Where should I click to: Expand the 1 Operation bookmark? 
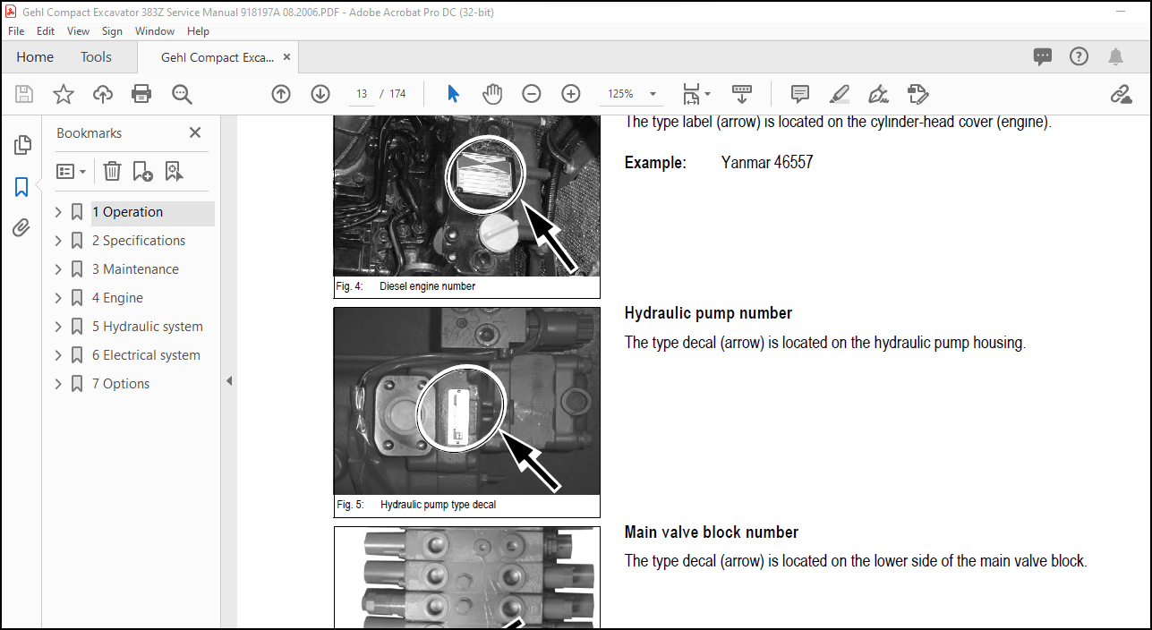(58, 212)
